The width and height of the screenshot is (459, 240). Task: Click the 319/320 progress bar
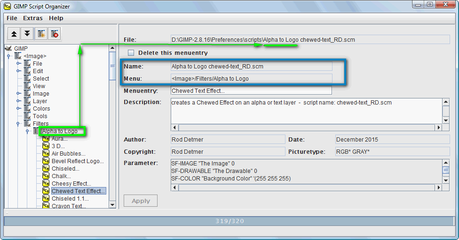(x=229, y=221)
